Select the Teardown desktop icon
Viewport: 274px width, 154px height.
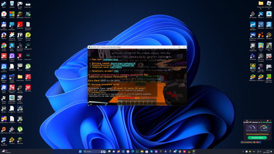tap(269, 36)
